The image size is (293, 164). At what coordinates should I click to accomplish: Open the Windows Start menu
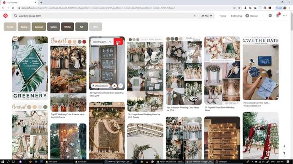(x=3, y=162)
